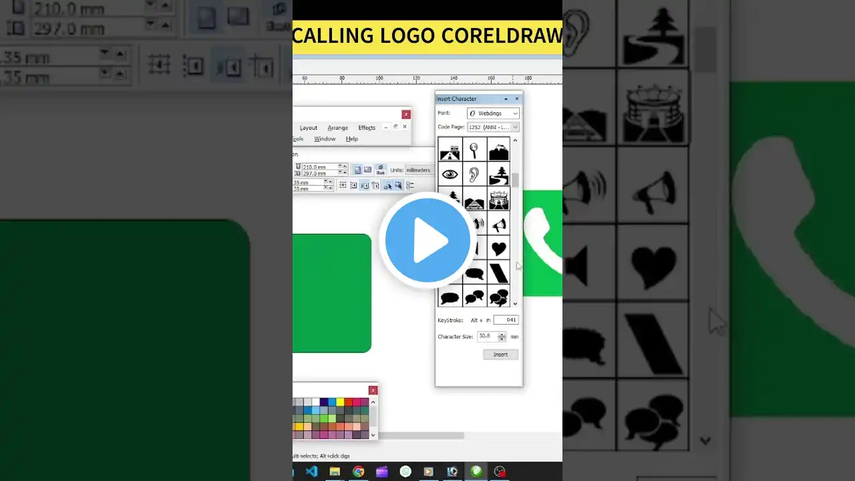The width and height of the screenshot is (855, 481).
Task: Collapse the Insert Character docker with the arrow
Action: [x=506, y=99]
